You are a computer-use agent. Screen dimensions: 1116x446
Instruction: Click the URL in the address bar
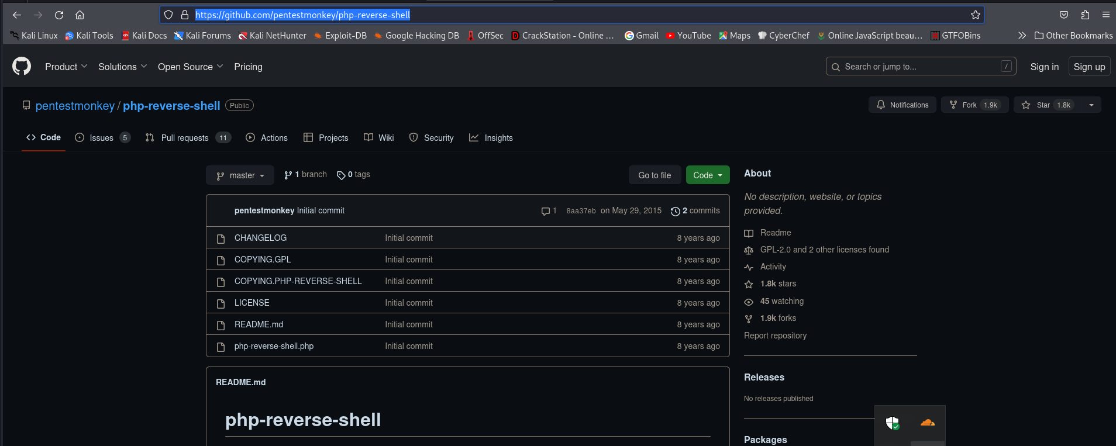click(302, 15)
